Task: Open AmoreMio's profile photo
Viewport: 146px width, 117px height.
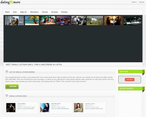Action: pos(11,108)
